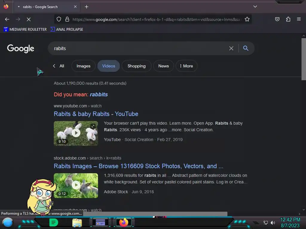Open the Adobe Stock 'Rabits Images' result

(x=138, y=166)
